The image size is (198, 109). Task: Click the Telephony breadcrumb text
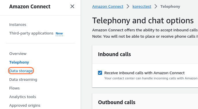170,6
